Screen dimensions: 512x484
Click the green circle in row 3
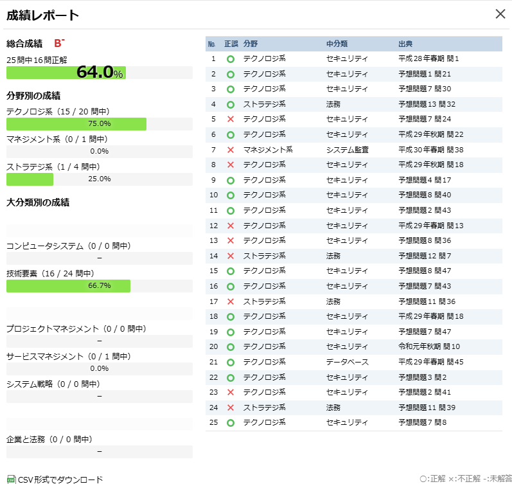(x=231, y=89)
